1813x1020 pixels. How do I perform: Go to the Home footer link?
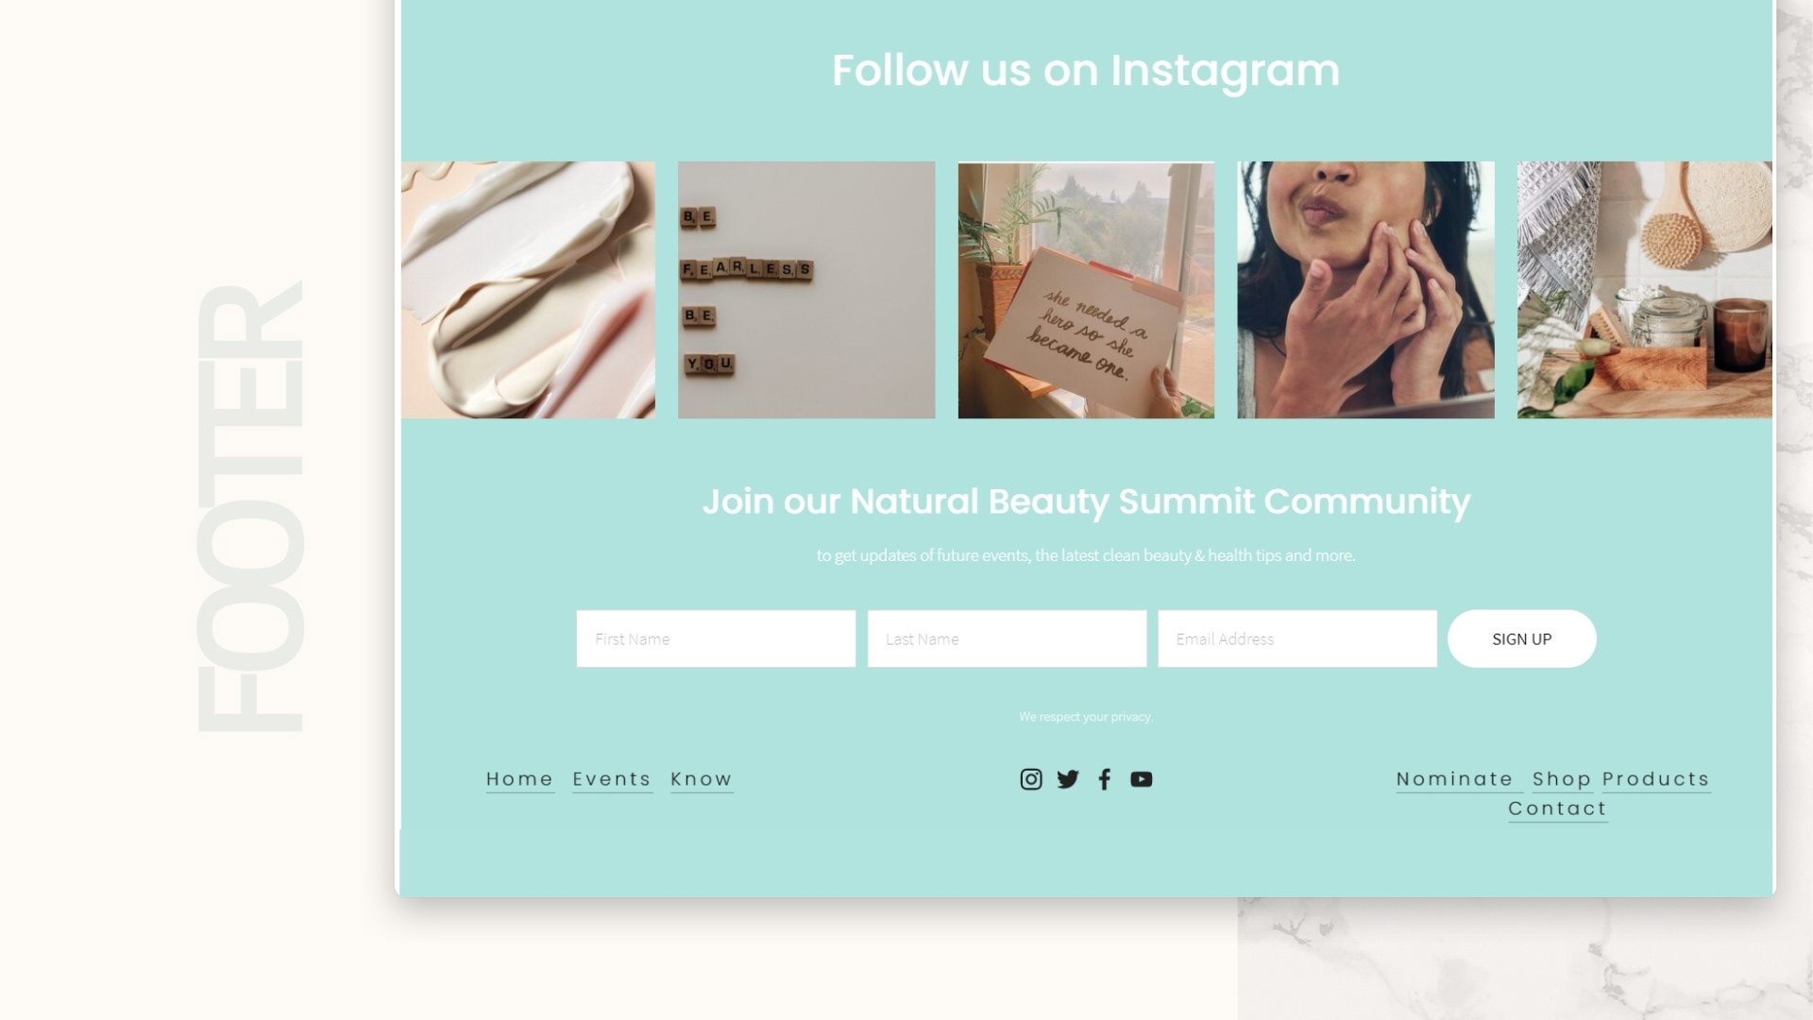(x=519, y=779)
